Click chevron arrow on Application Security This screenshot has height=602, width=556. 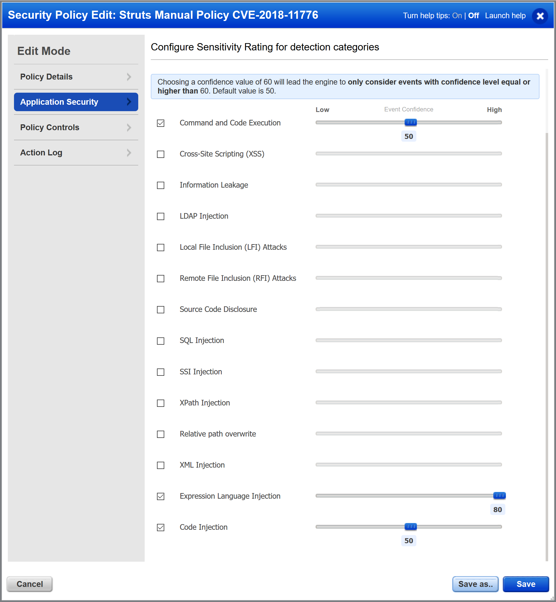[x=129, y=102]
